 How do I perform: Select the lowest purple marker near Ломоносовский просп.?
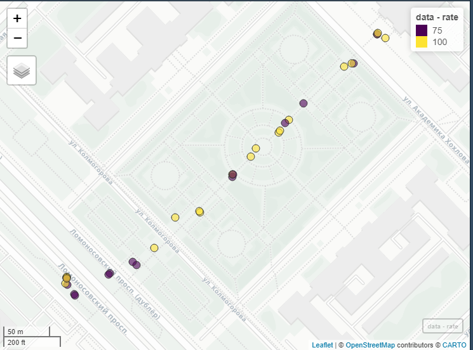pyautogui.click(x=74, y=294)
